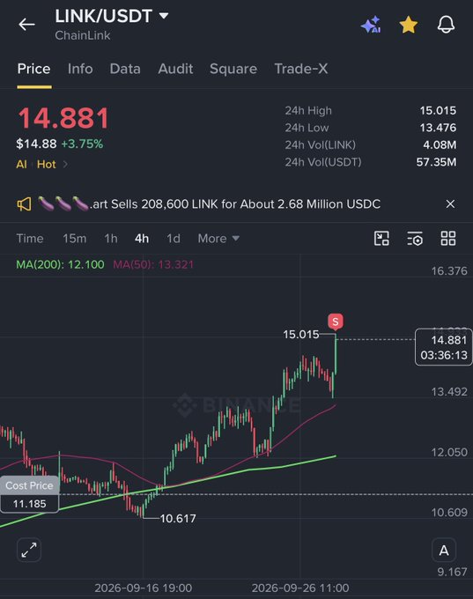Tap the 24h High value 15.015

coord(438,111)
